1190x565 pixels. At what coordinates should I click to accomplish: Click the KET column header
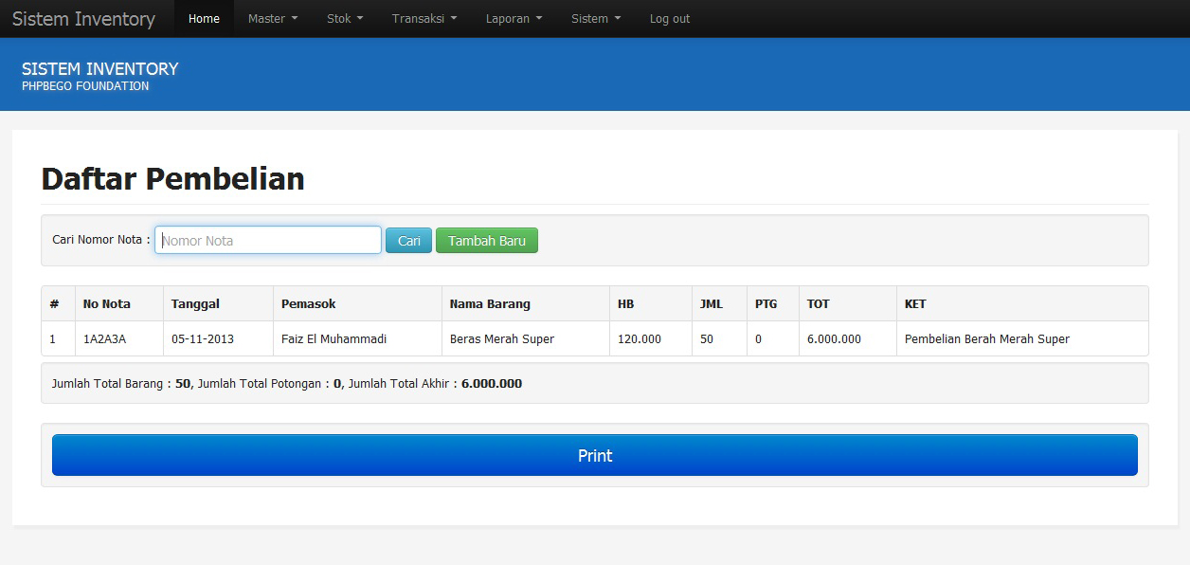(x=915, y=304)
